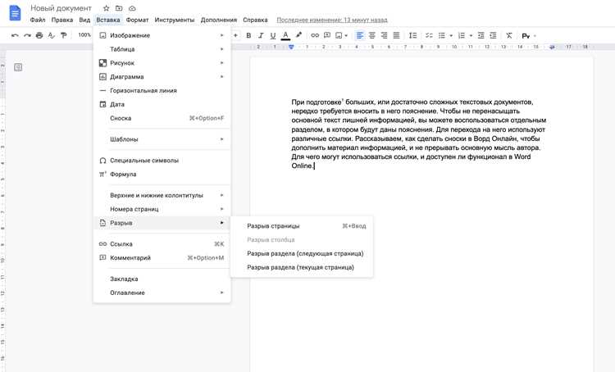Expand the Рисунок submenu
Viewport: 615px width, 372px height.
162,63
